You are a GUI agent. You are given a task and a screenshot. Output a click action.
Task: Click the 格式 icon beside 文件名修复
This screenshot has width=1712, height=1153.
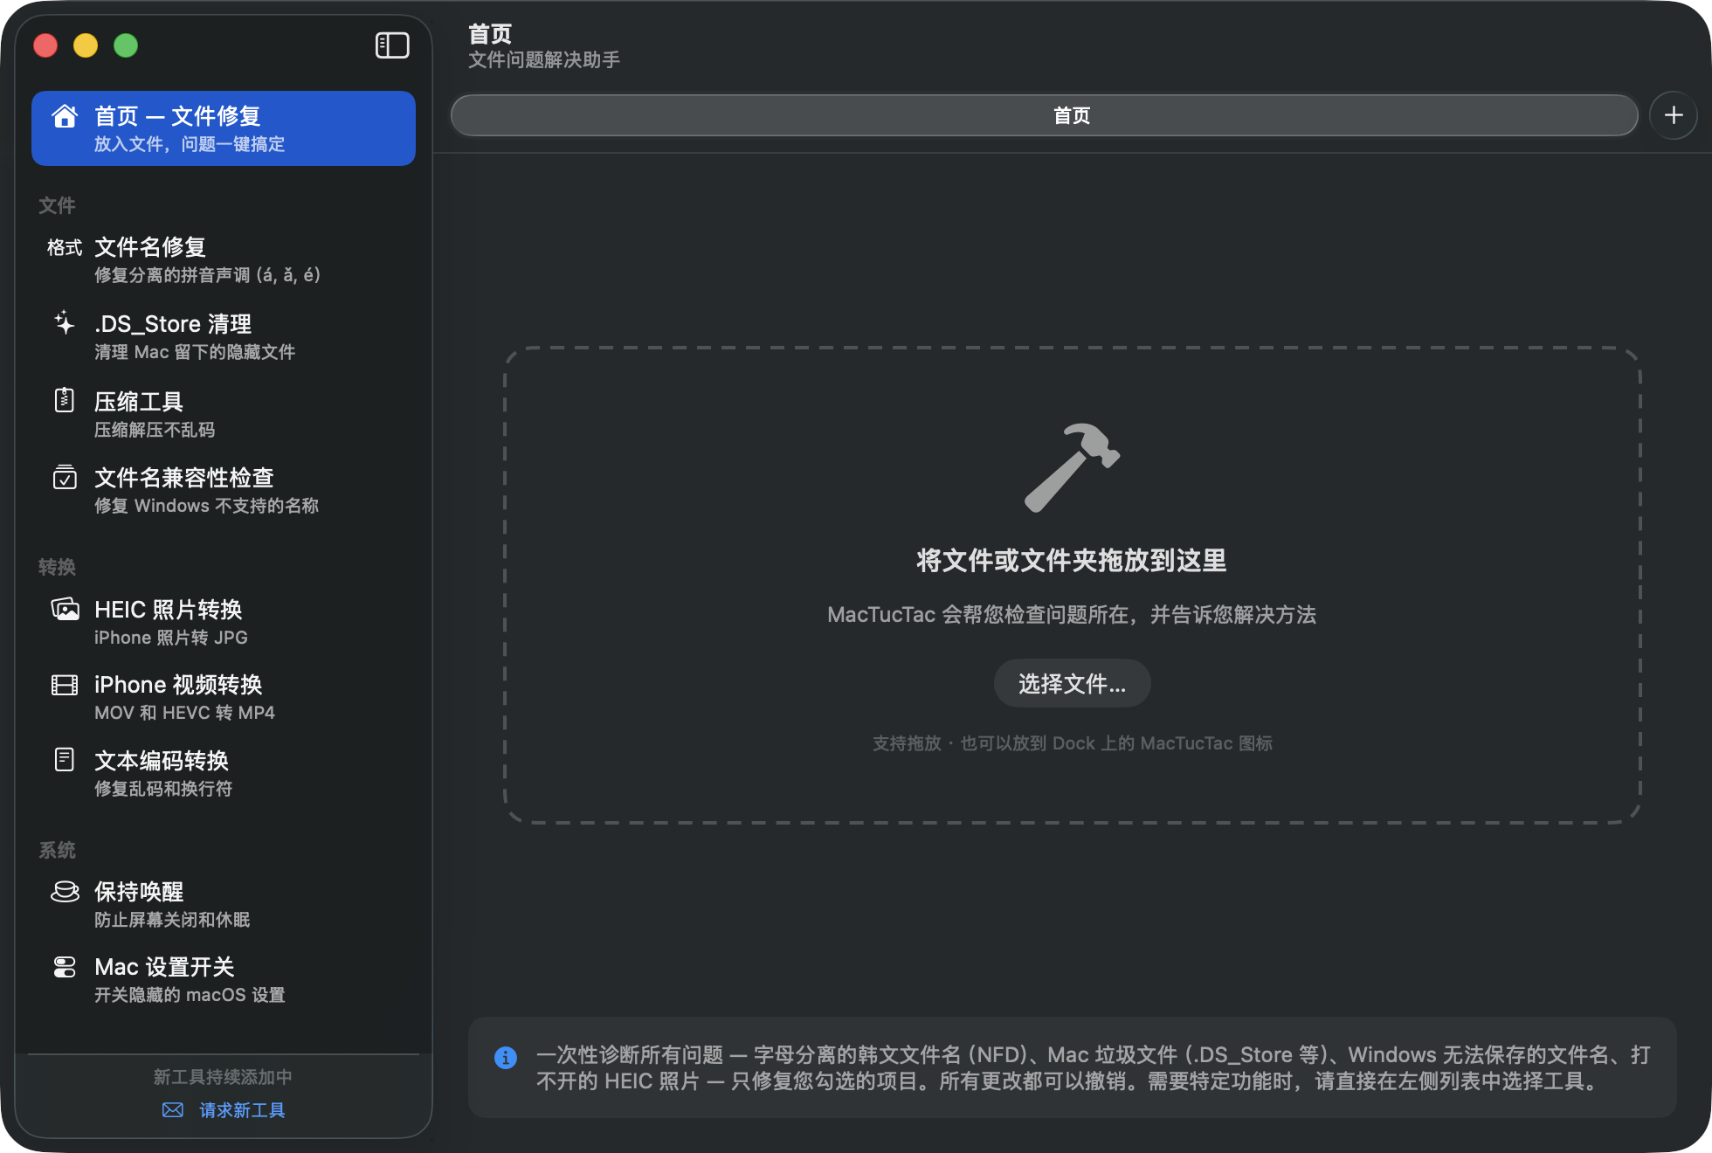point(65,248)
